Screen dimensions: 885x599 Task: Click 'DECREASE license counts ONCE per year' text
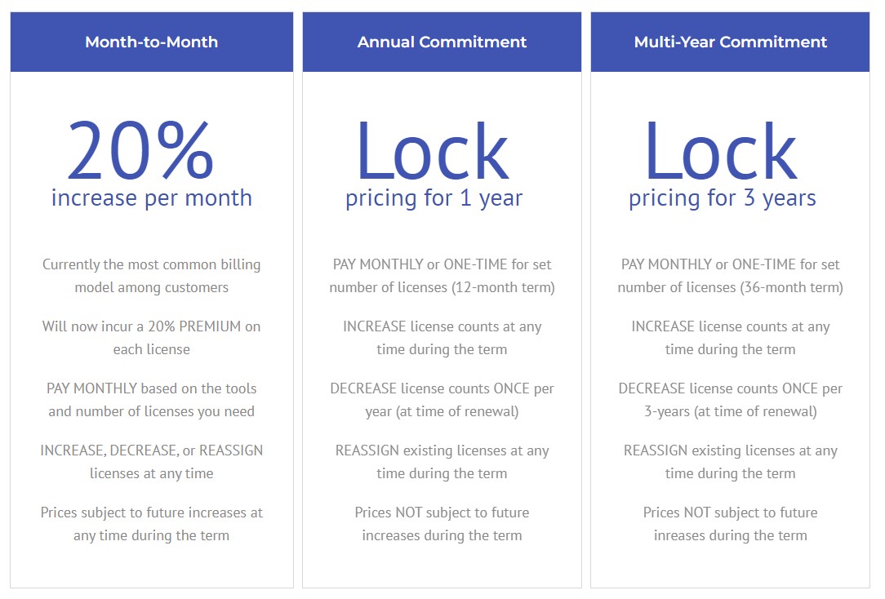click(442, 400)
